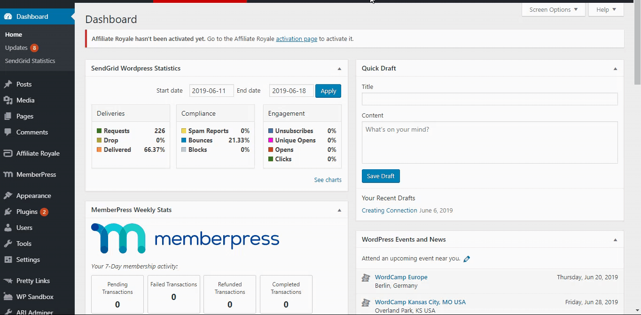This screenshot has height=315, width=641.
Task: Click the WP Sandbox icon
Action: click(x=8, y=297)
